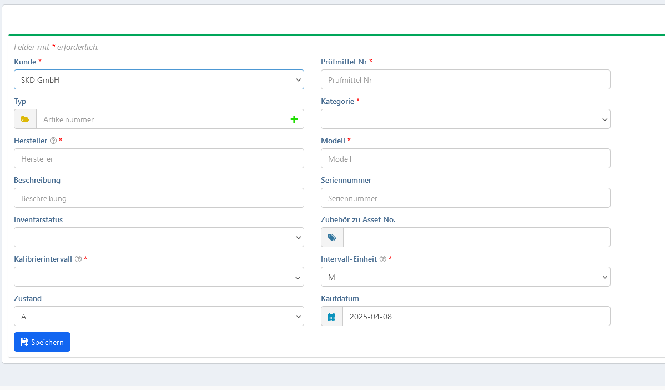
Task: Focus the Prüfmittel Nr input field
Action: (x=465, y=79)
